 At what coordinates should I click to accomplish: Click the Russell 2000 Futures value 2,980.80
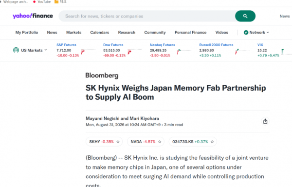(206, 50)
